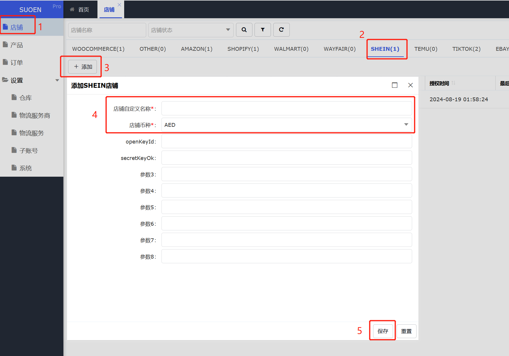Switch to the 首页 tab
509x356 pixels.
(x=80, y=9)
